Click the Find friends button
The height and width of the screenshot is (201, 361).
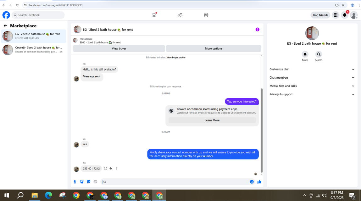click(x=320, y=15)
